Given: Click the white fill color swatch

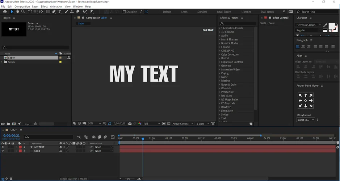Looking at the screenshot, I should 331,26.
